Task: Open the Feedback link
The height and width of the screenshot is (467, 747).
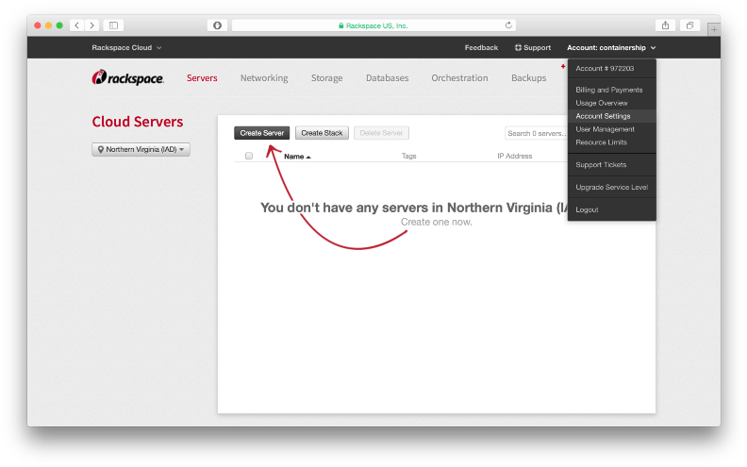Action: (x=481, y=47)
